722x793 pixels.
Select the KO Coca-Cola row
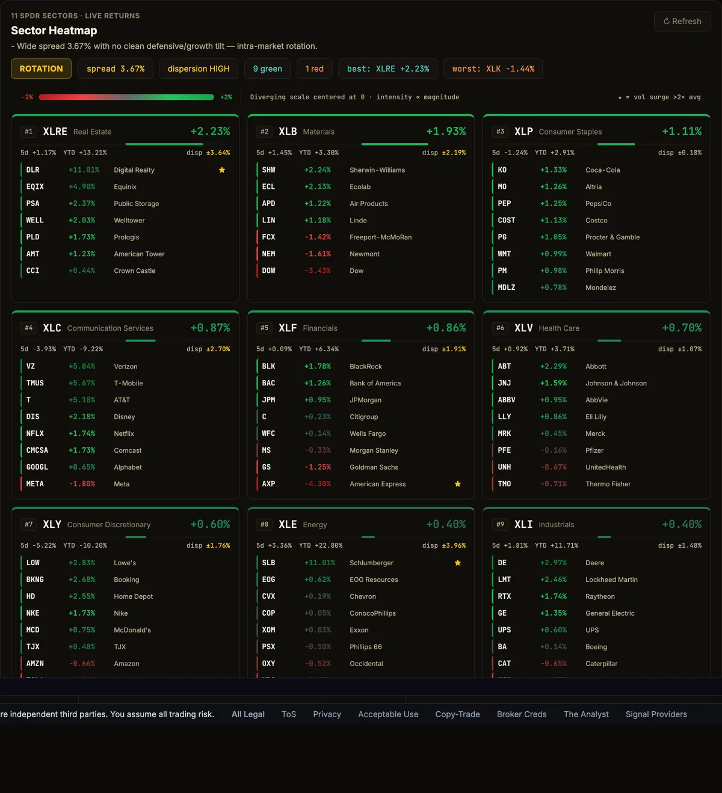(x=597, y=170)
